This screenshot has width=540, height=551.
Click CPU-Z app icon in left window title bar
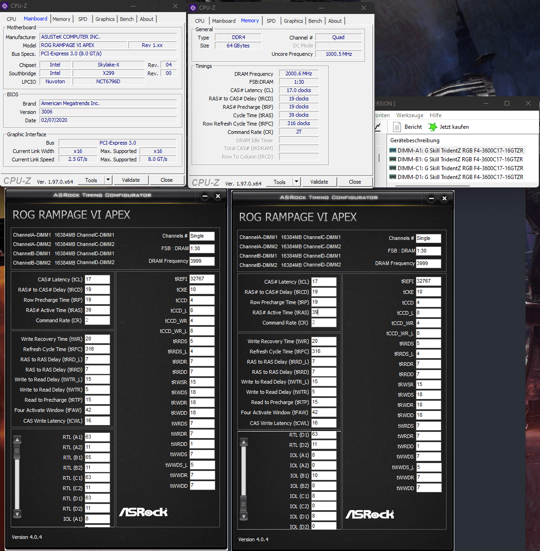pos(5,6)
